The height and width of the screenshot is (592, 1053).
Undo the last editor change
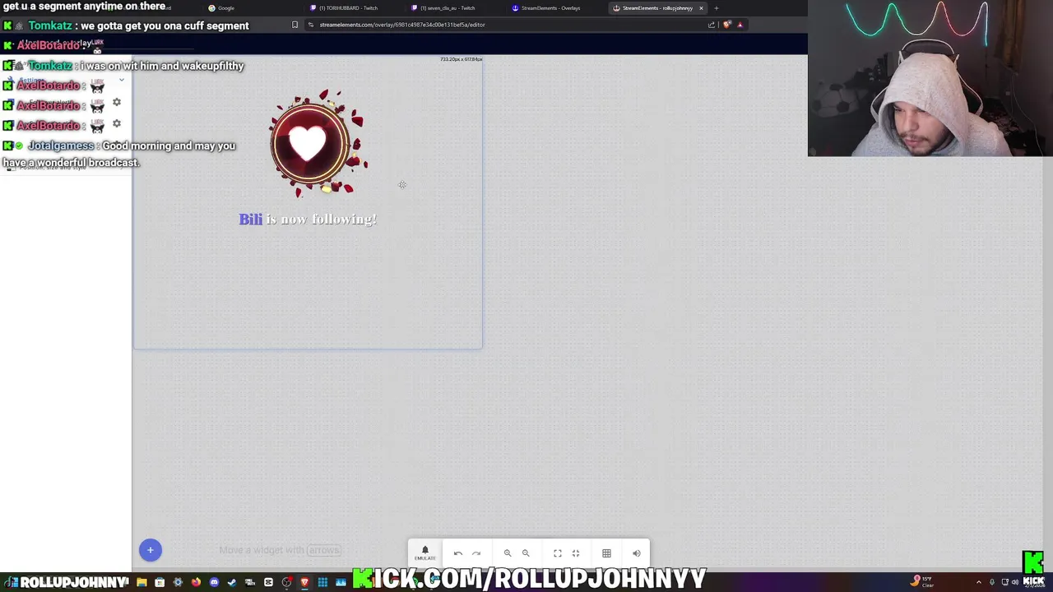tap(458, 553)
